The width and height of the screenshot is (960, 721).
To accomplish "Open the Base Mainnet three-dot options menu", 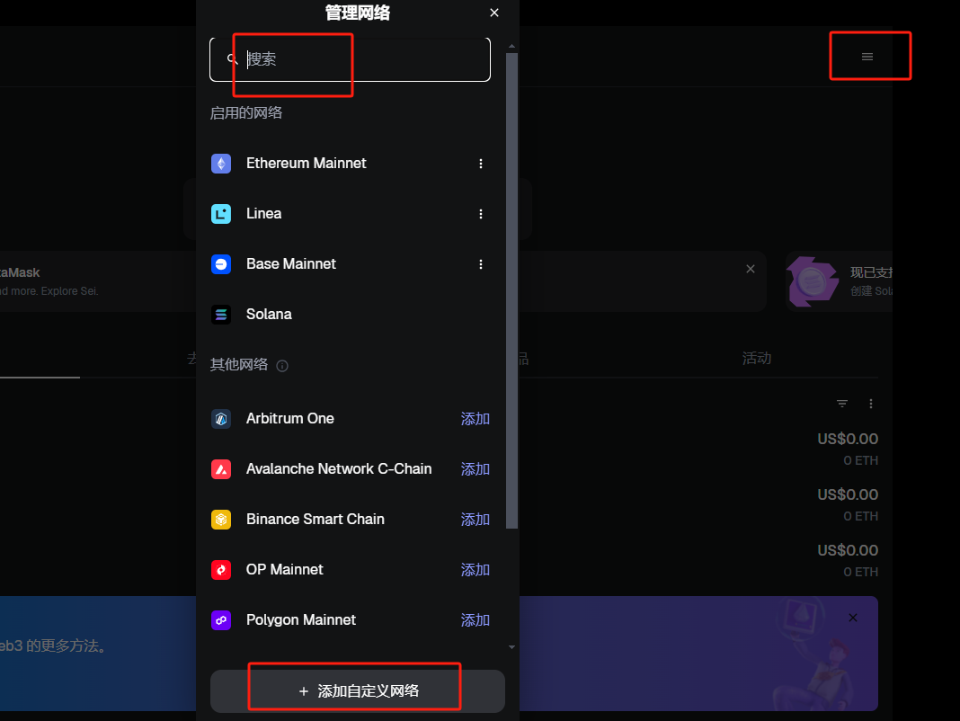I will pyautogui.click(x=481, y=264).
